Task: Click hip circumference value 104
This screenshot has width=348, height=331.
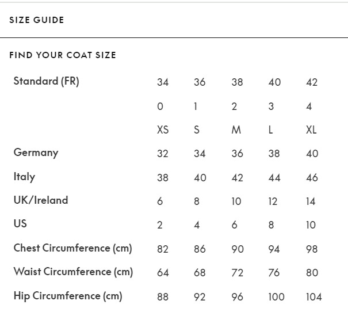Action: [x=314, y=297]
